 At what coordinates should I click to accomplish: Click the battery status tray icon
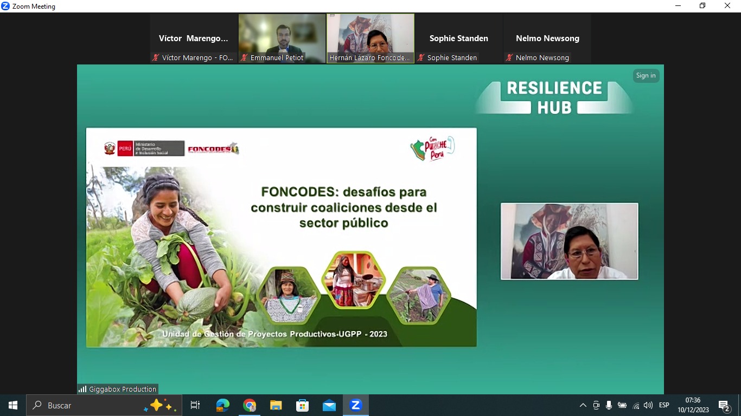pyautogui.click(x=622, y=405)
